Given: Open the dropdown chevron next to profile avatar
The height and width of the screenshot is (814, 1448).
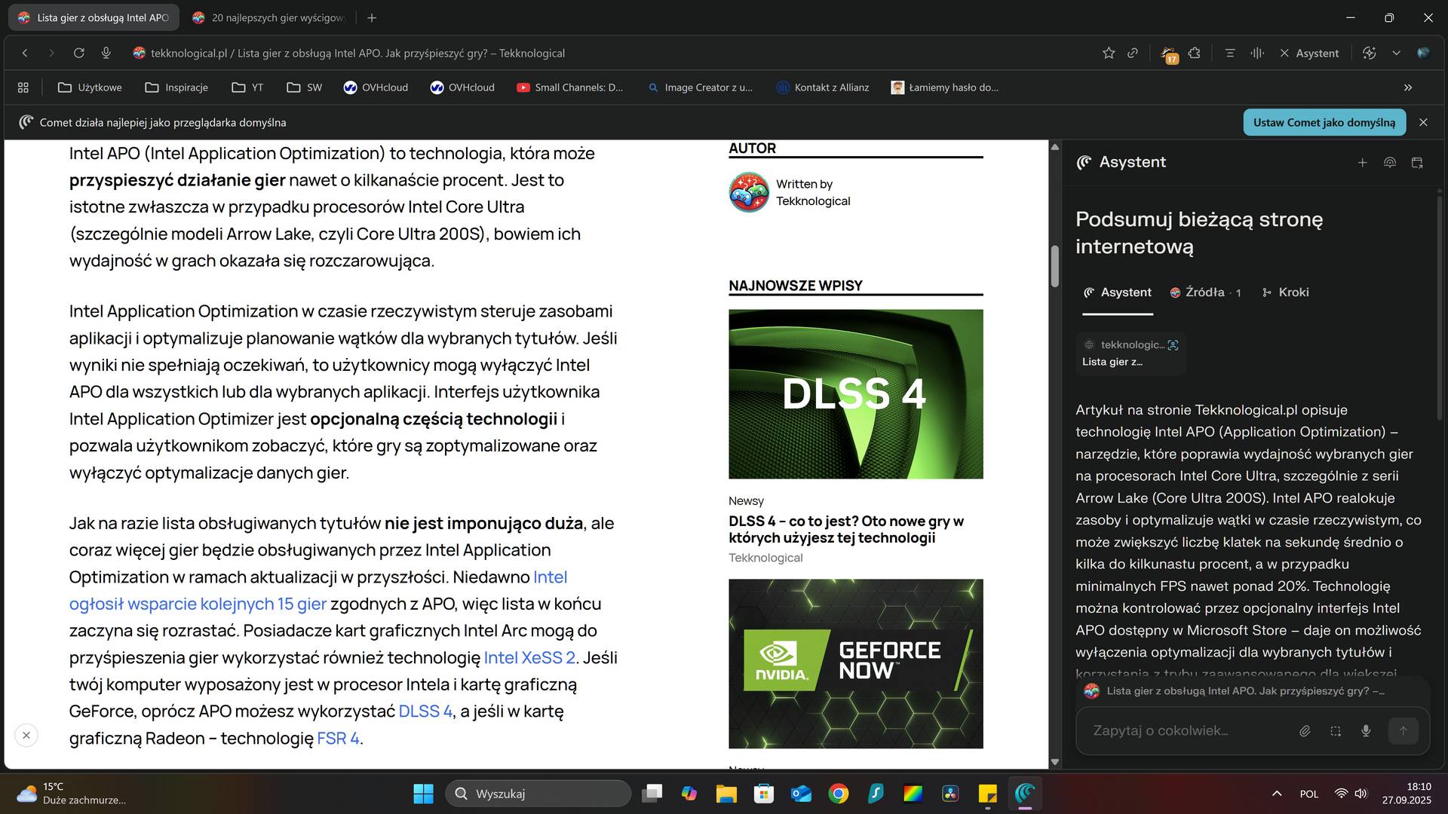Looking at the screenshot, I should click(1396, 54).
